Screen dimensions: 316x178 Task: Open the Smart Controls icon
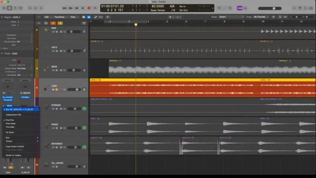pyautogui.click(x=30, y=8)
